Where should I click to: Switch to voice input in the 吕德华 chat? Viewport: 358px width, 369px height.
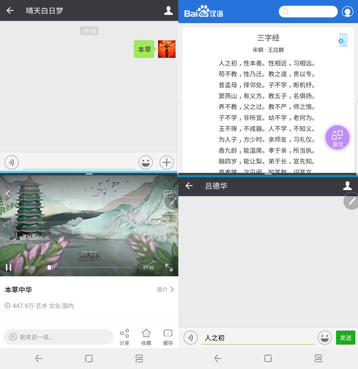point(190,337)
